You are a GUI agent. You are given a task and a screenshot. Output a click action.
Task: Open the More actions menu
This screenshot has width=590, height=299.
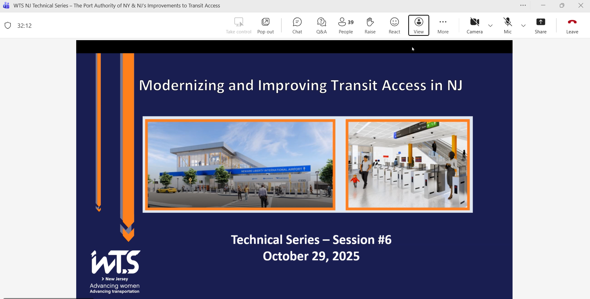pyautogui.click(x=443, y=25)
